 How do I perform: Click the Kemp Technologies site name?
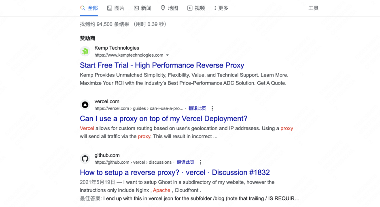[x=117, y=48]
